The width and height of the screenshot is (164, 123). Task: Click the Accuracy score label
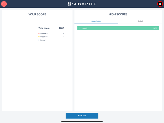(x=44, y=33)
